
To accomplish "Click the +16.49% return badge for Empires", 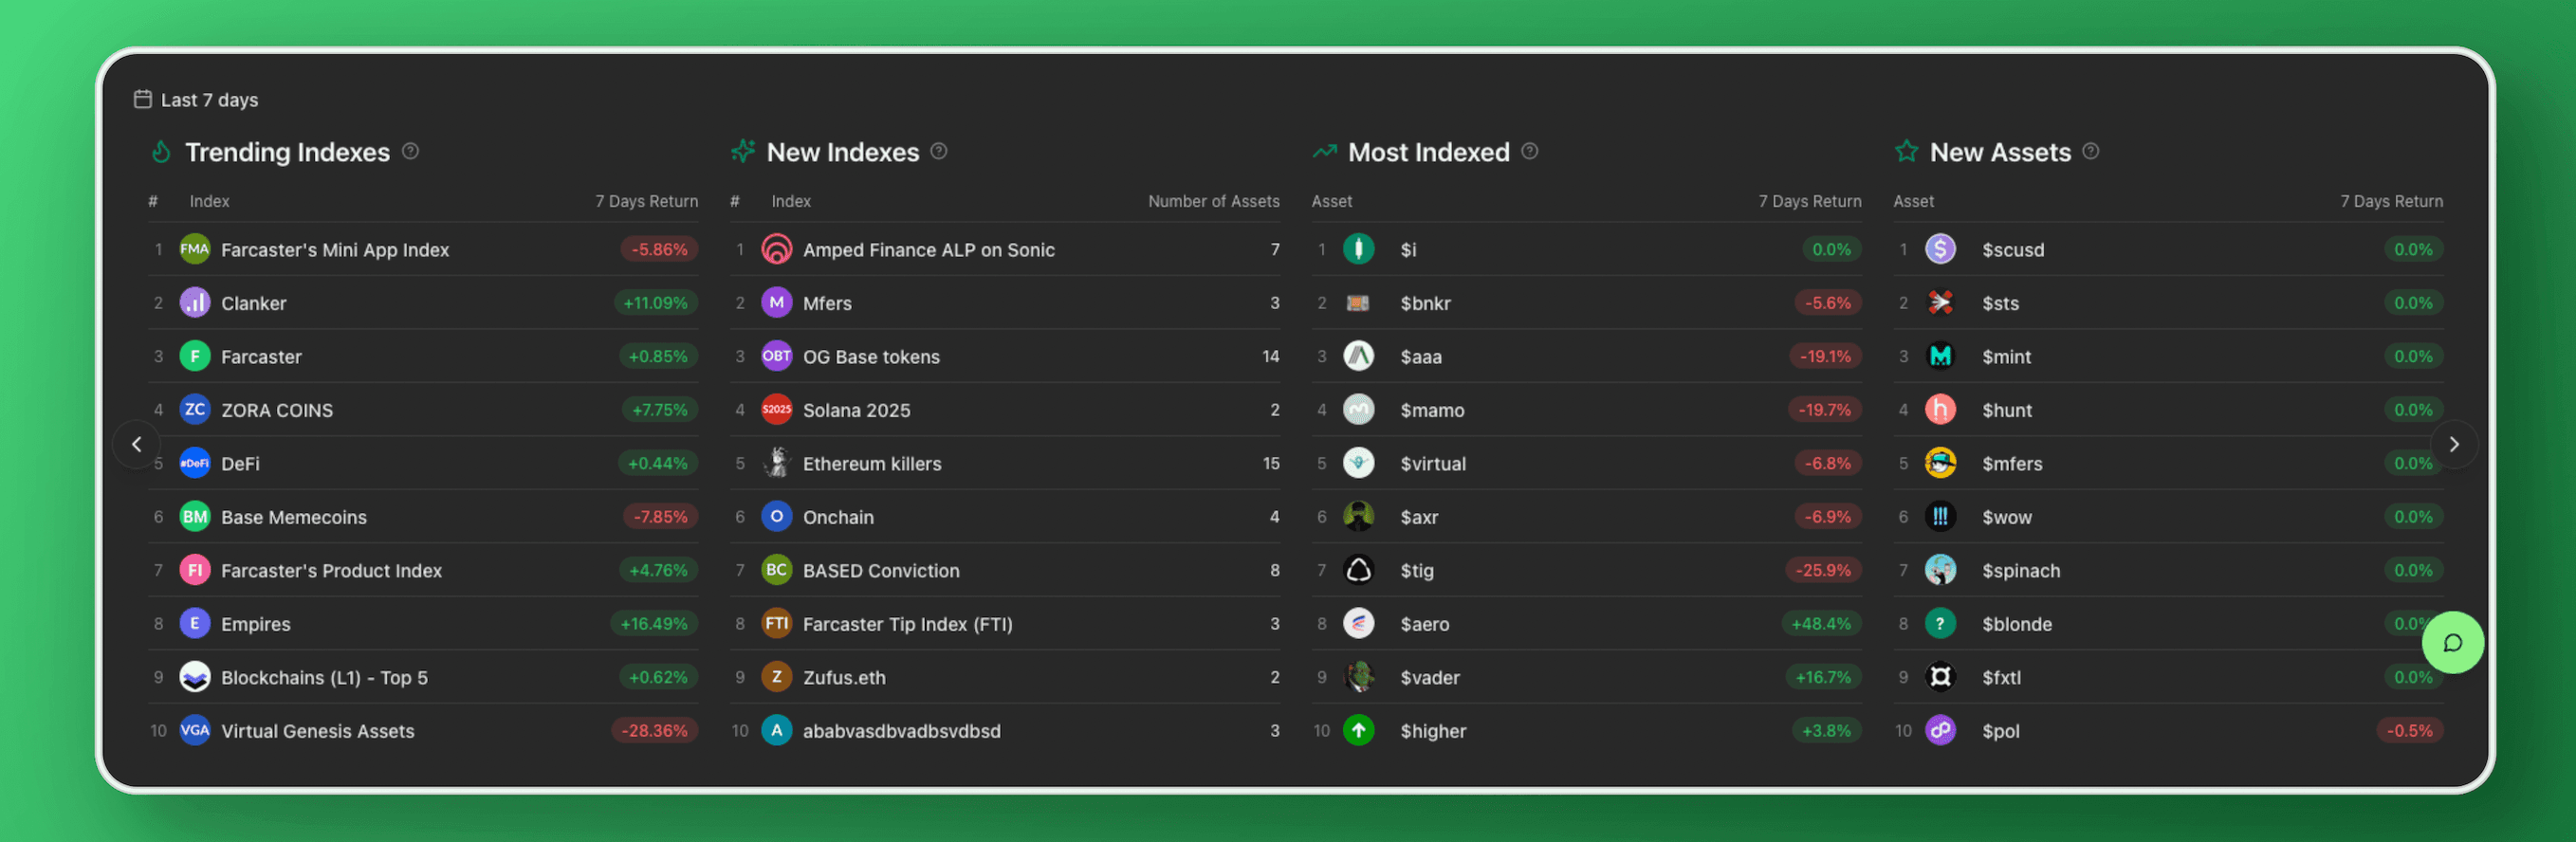I will pyautogui.click(x=654, y=623).
